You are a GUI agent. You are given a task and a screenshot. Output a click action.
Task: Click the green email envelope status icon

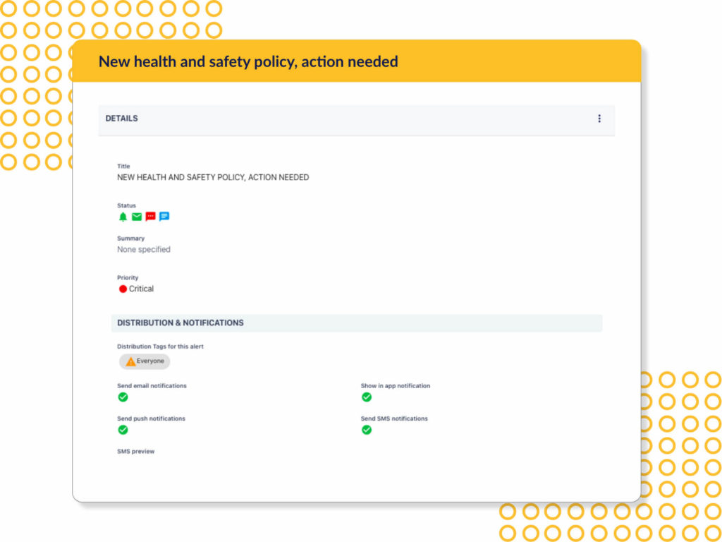137,217
